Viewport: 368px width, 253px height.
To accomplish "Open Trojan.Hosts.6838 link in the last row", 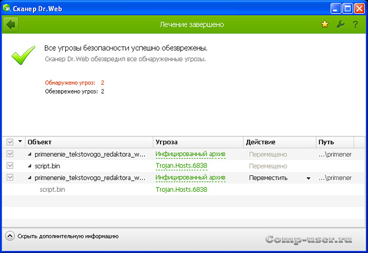I will point(182,189).
